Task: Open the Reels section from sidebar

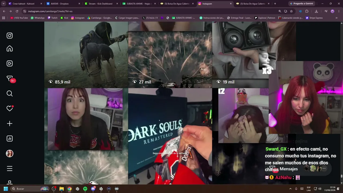Action: coord(10,64)
